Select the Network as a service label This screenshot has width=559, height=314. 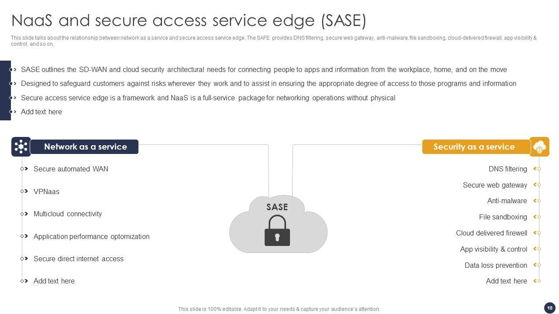(85, 147)
